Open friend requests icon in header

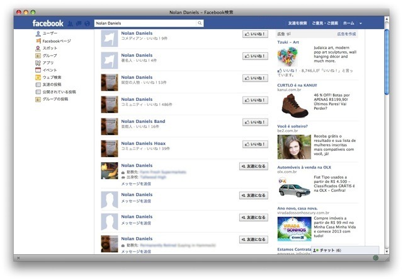pyautogui.click(x=70, y=23)
